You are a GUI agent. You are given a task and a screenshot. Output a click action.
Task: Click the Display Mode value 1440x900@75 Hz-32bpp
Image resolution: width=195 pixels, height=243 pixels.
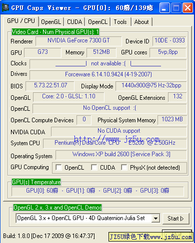click(151, 86)
